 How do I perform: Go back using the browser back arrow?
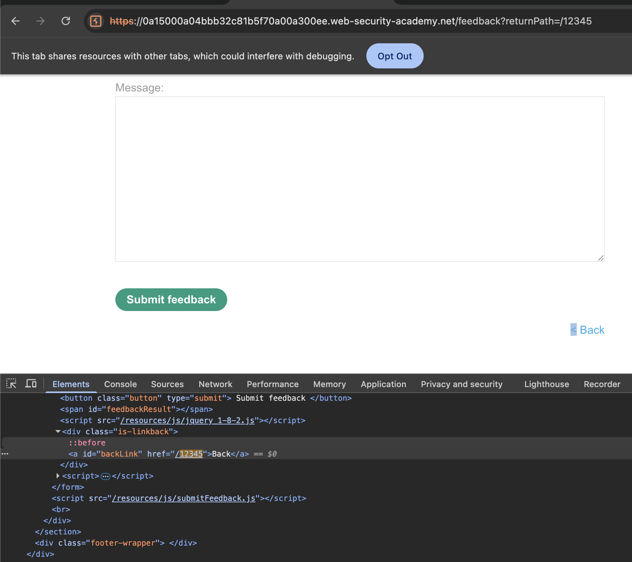click(x=15, y=21)
